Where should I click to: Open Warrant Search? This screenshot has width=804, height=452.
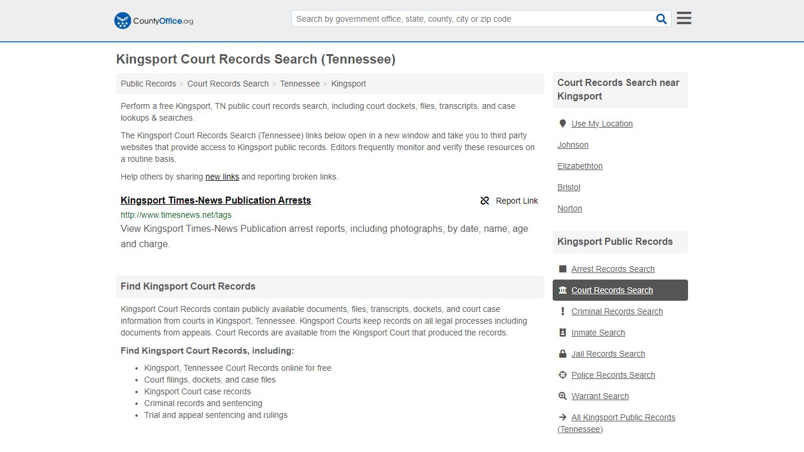point(600,396)
